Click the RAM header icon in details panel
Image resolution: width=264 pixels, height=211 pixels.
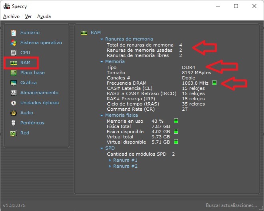click(x=84, y=33)
